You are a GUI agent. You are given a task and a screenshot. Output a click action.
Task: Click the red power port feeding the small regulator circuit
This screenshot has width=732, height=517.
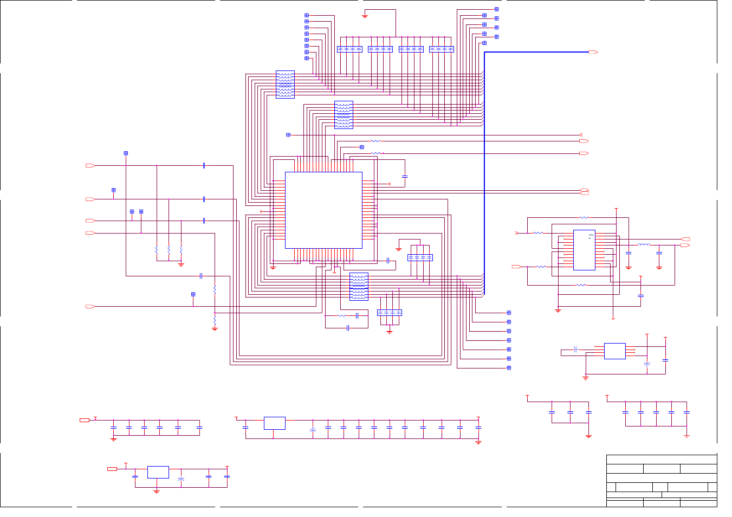112,469
